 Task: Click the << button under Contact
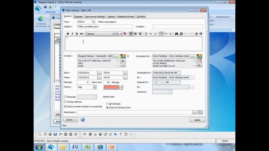click(123, 65)
